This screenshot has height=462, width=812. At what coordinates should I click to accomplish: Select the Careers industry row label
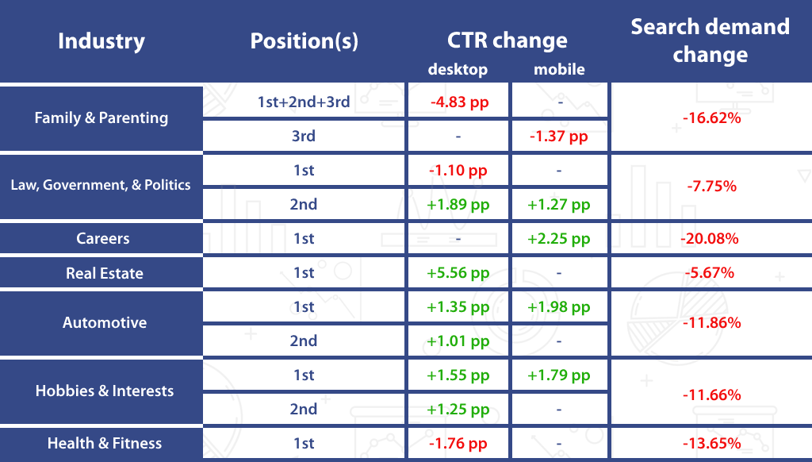pos(103,238)
